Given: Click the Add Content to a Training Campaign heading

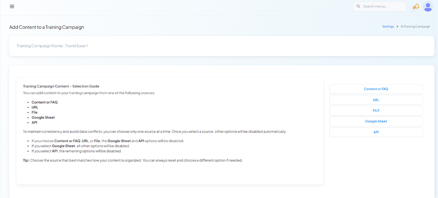Looking at the screenshot, I should click(x=46, y=27).
